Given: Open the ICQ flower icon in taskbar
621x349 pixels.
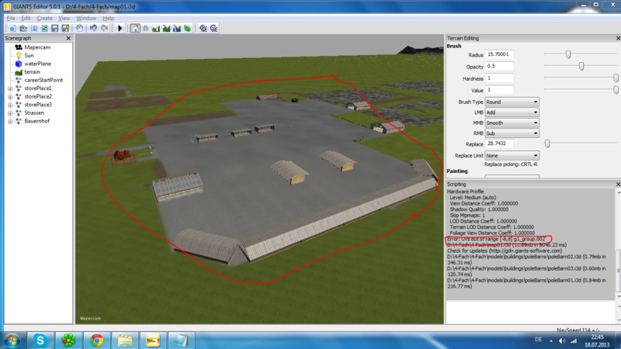Looking at the screenshot, I should 68,340.
